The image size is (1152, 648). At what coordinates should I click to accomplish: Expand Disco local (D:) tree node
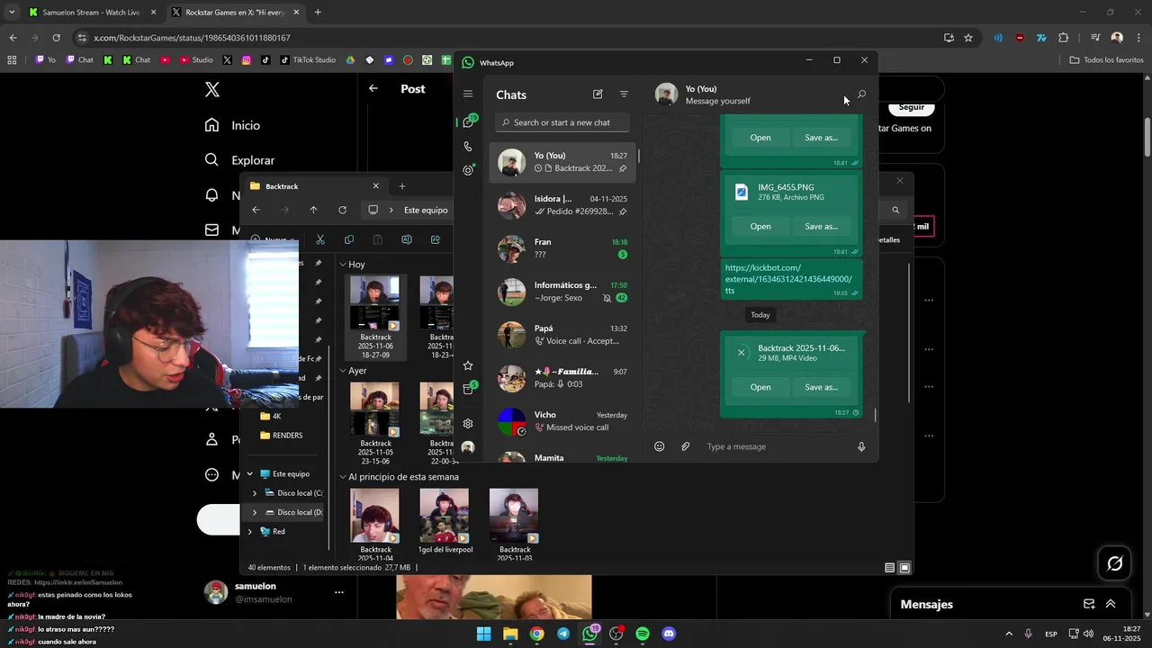(x=255, y=512)
